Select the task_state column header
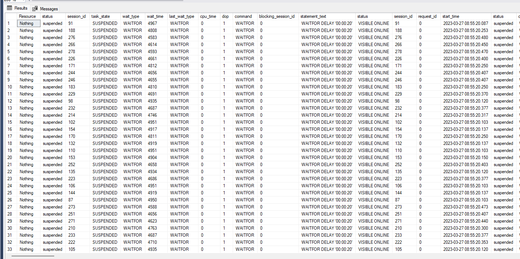This screenshot has height=259, width=520. pyautogui.click(x=105, y=16)
